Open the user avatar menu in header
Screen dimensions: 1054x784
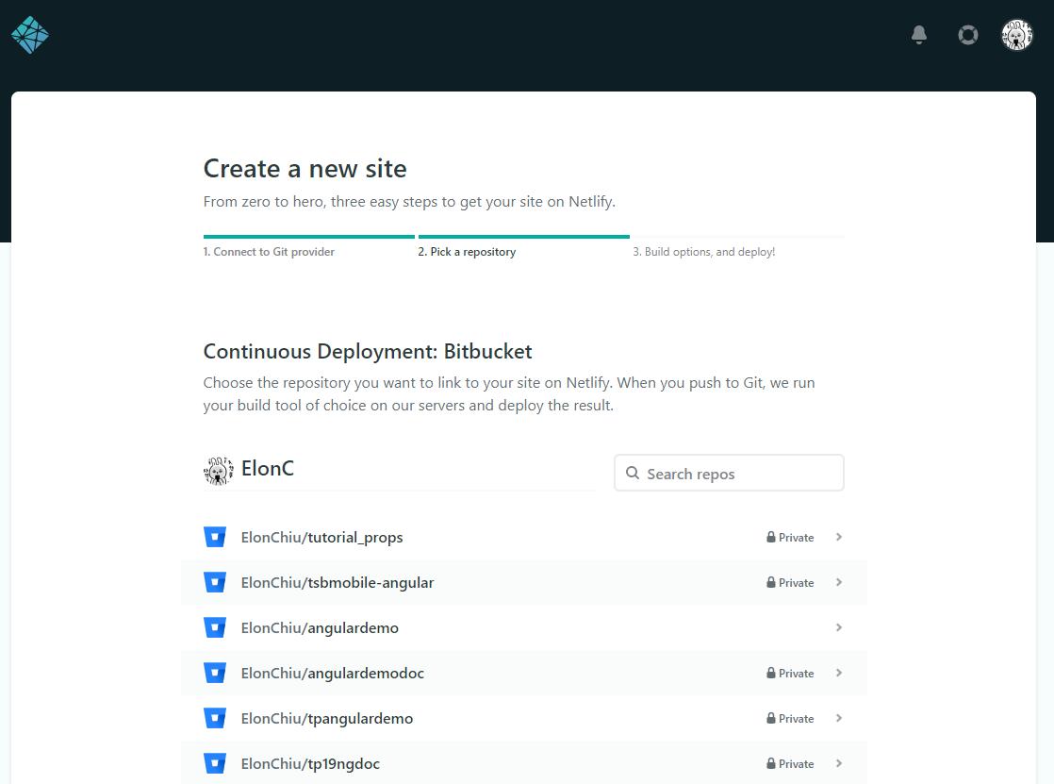pos(1017,35)
